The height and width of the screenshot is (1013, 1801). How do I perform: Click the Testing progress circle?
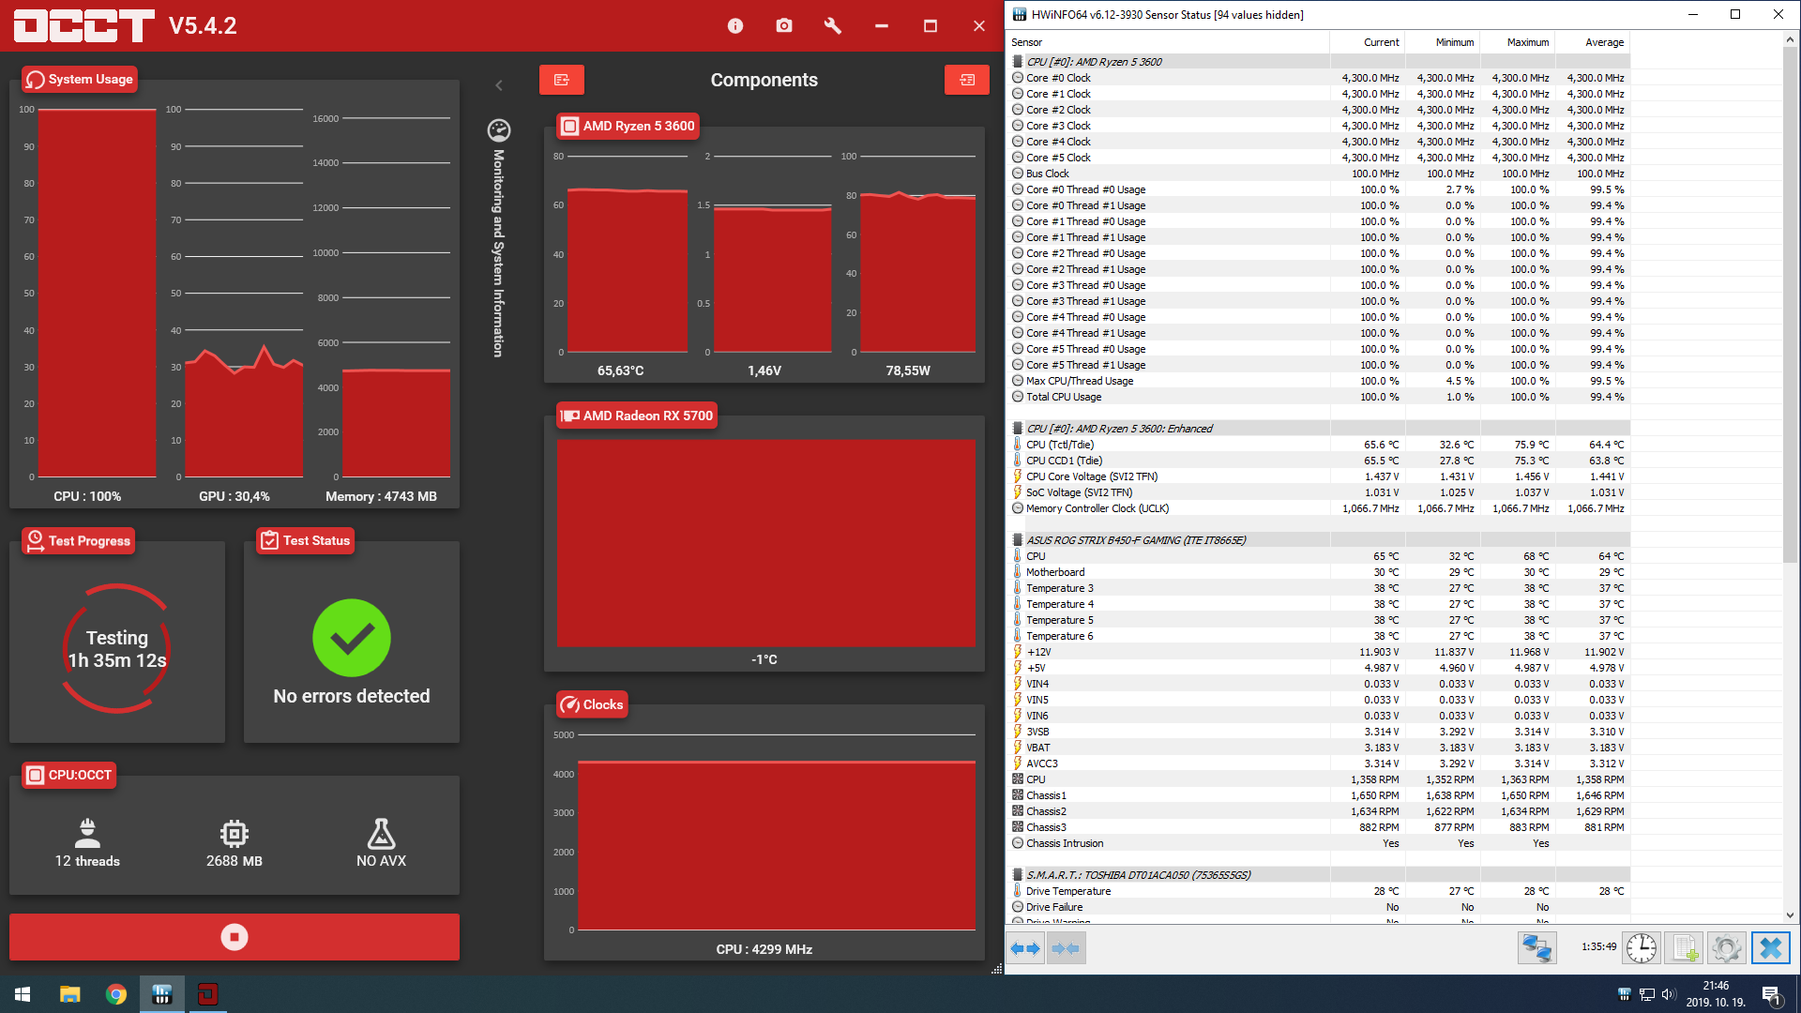click(x=117, y=648)
